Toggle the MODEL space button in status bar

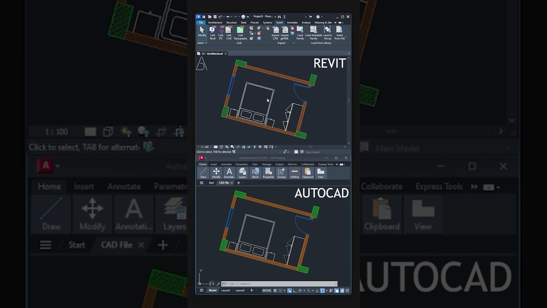(267, 290)
